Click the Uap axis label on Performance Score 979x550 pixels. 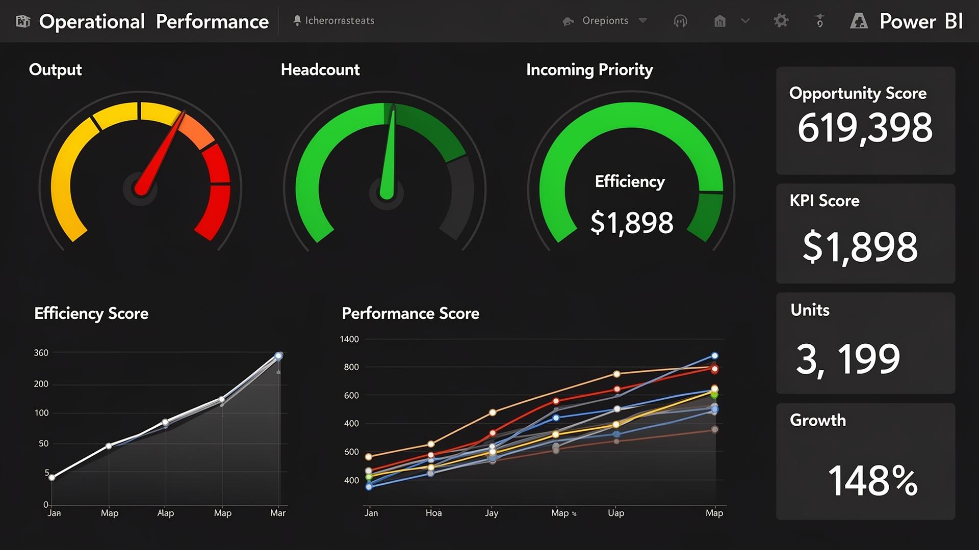(616, 513)
